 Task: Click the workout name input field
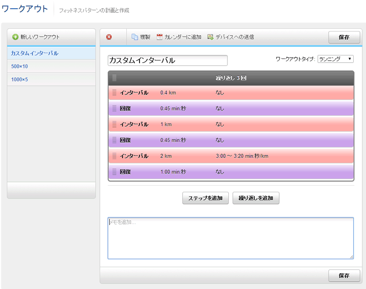point(167,60)
